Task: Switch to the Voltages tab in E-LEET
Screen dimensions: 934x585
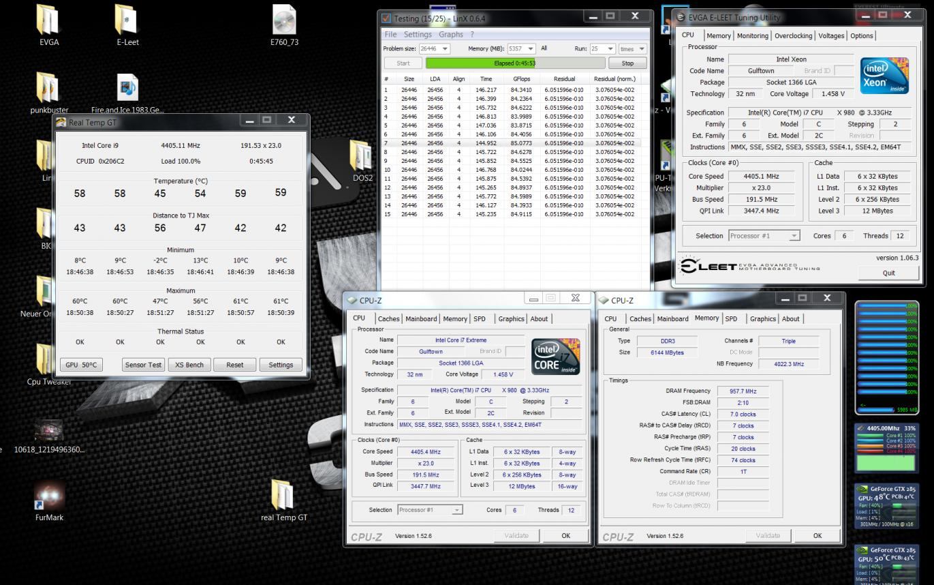Action: coord(831,35)
